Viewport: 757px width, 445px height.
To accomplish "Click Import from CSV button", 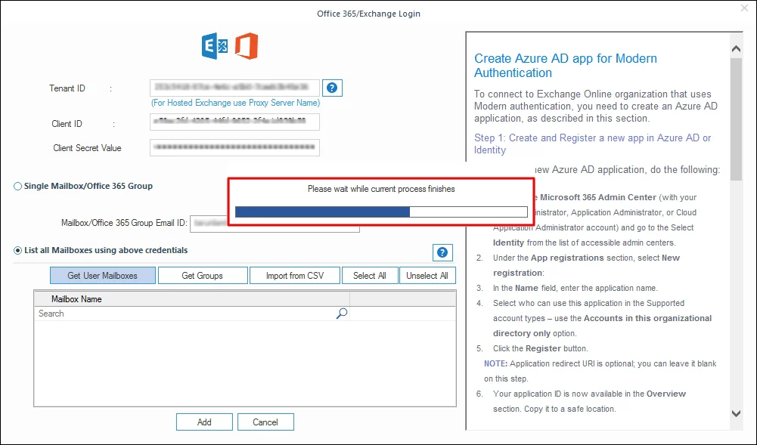I will coord(295,275).
